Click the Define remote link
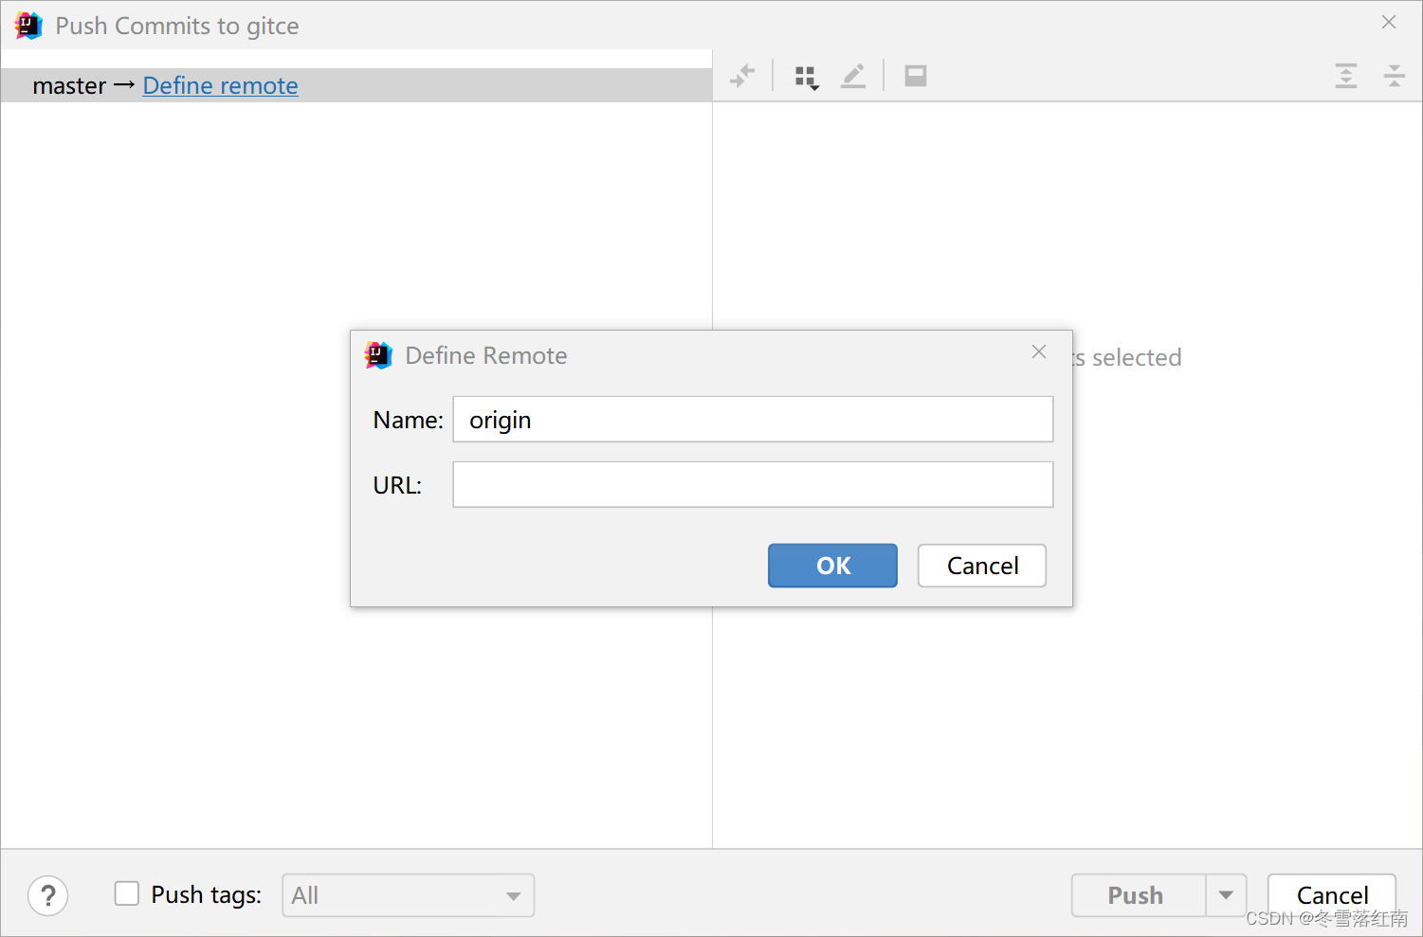The image size is (1423, 937). (220, 85)
